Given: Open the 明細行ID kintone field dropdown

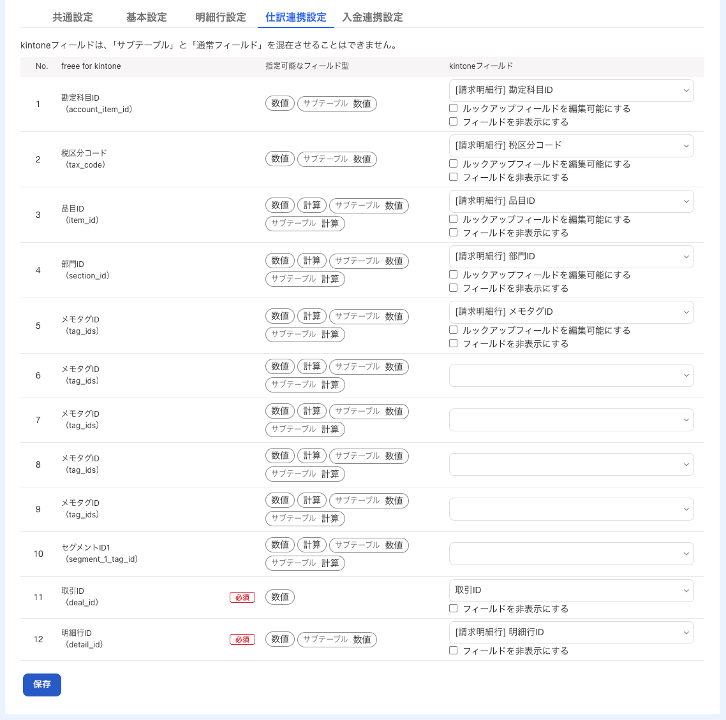Looking at the screenshot, I should point(571,633).
